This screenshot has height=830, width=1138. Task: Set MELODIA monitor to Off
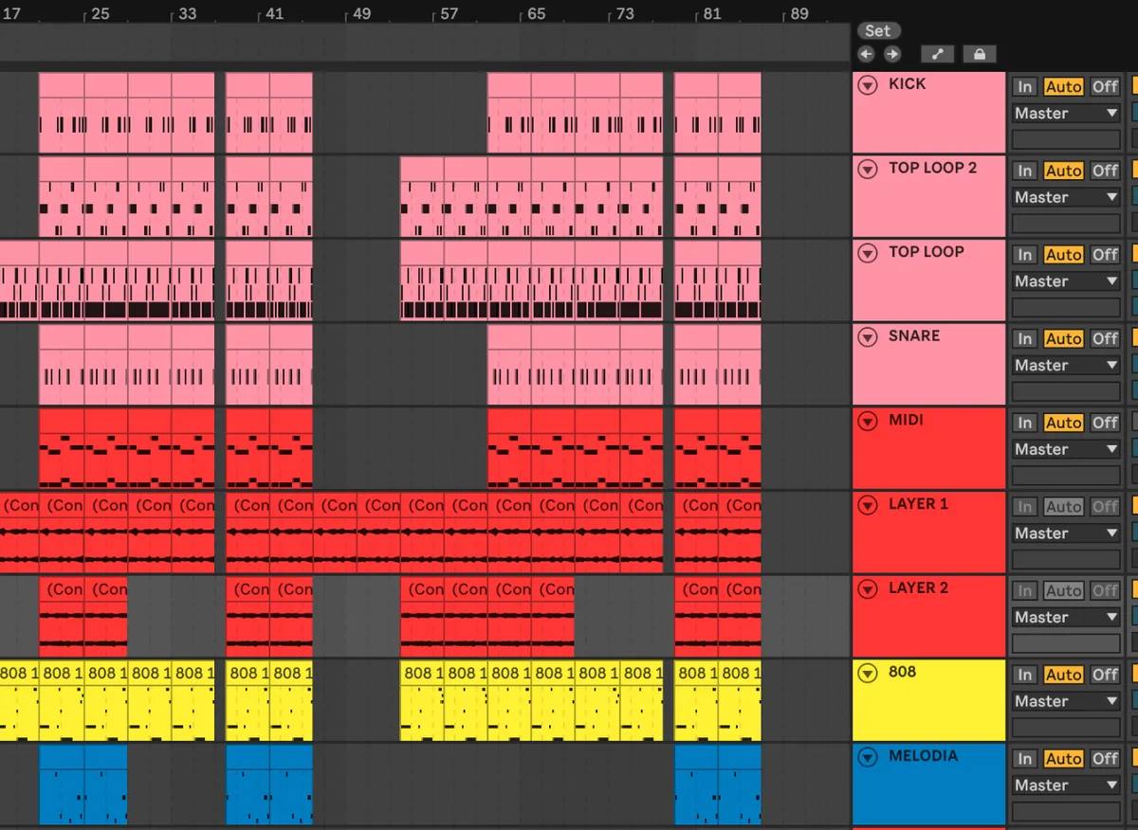tap(1105, 759)
